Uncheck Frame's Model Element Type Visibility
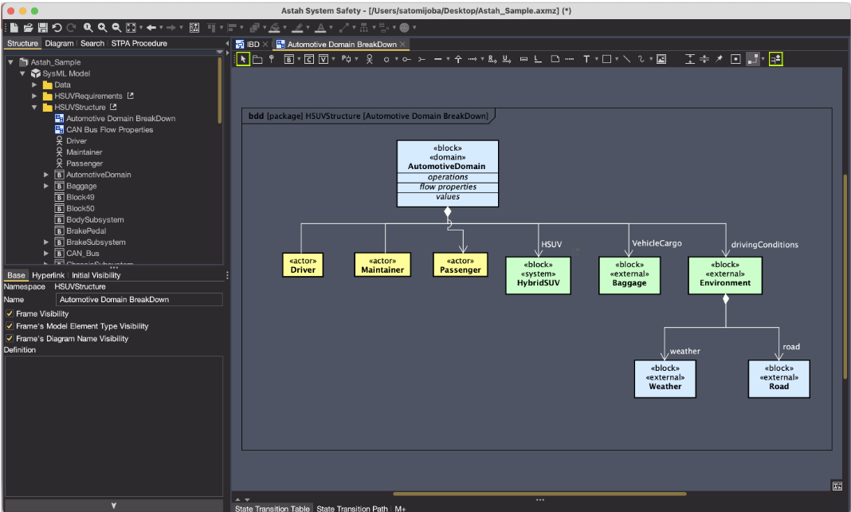The image size is (851, 512). [x=10, y=326]
